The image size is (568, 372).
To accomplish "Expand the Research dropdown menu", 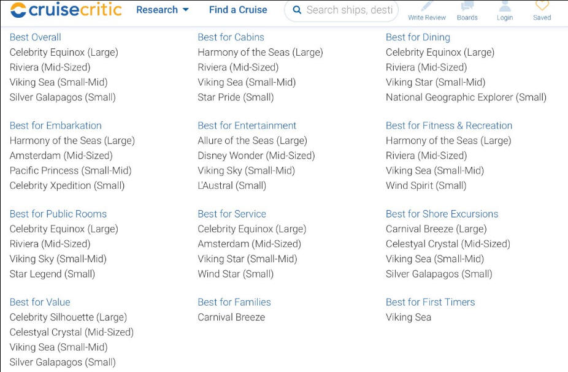I will (x=163, y=10).
